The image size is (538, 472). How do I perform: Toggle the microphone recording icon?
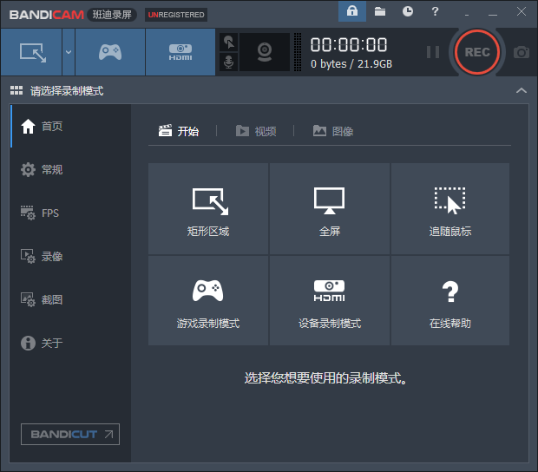pyautogui.click(x=228, y=62)
